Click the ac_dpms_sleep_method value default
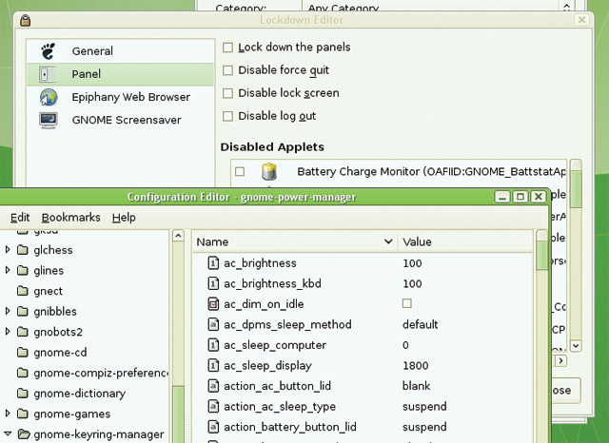The width and height of the screenshot is (609, 443). pyautogui.click(x=421, y=324)
